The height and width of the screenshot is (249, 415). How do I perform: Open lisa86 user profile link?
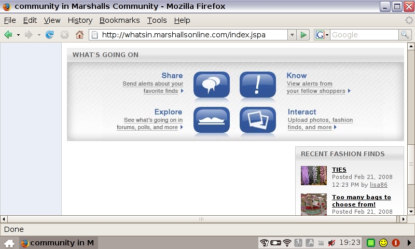coord(379,185)
